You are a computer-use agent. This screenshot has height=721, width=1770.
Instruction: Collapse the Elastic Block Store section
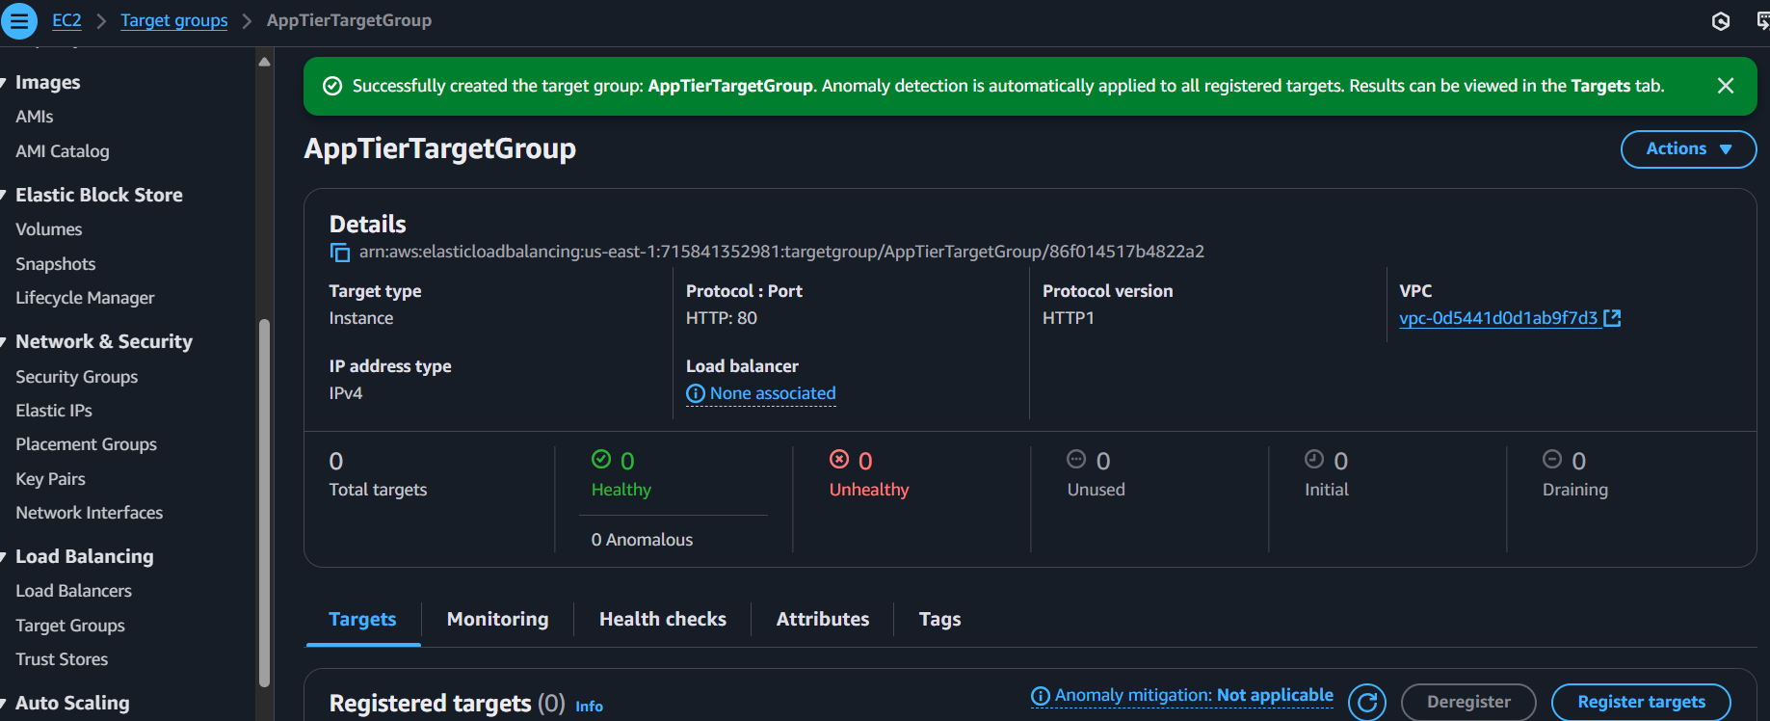pyautogui.click(x=4, y=196)
